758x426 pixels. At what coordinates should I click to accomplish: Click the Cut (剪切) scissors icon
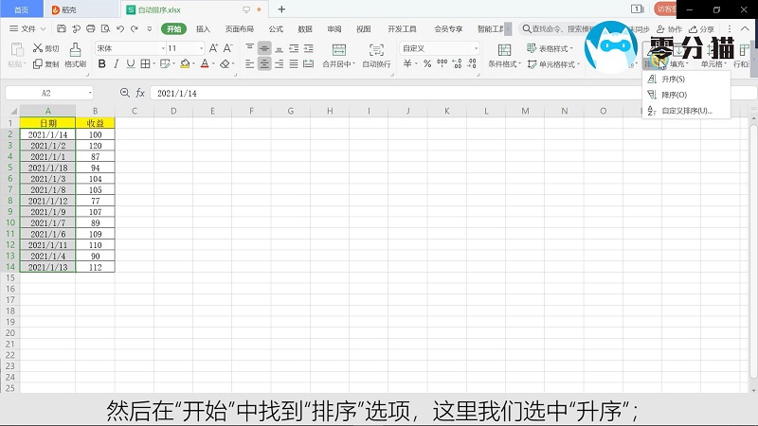[45, 48]
